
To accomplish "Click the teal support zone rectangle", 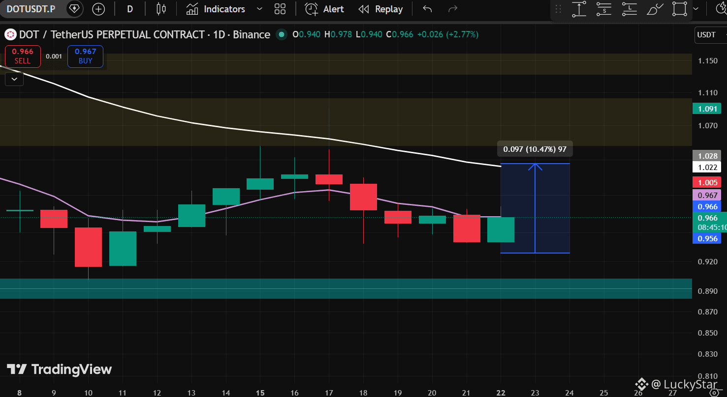I will coord(346,288).
